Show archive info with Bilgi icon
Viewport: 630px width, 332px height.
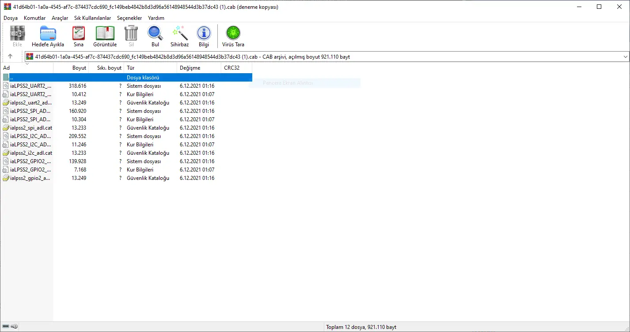(x=204, y=33)
